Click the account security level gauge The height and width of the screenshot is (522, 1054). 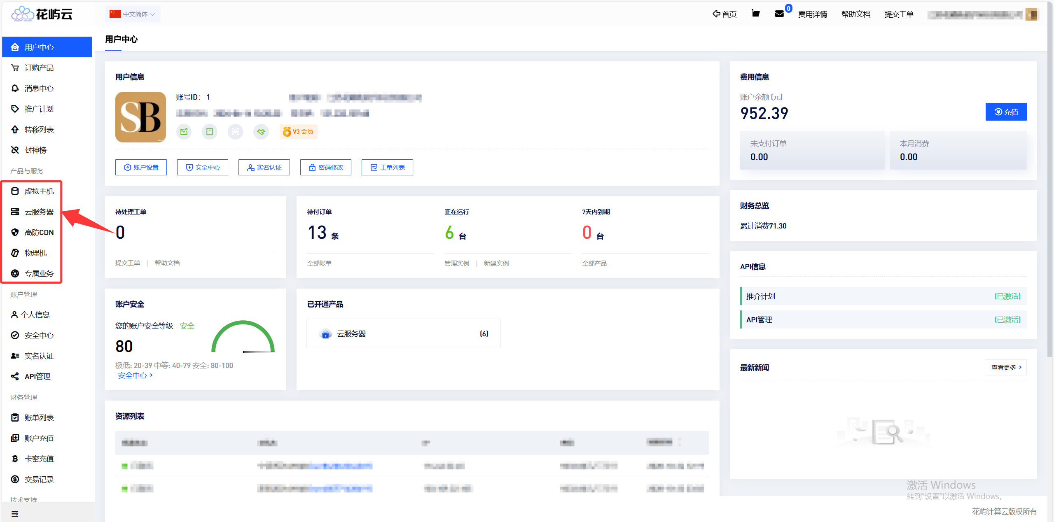[x=243, y=338]
